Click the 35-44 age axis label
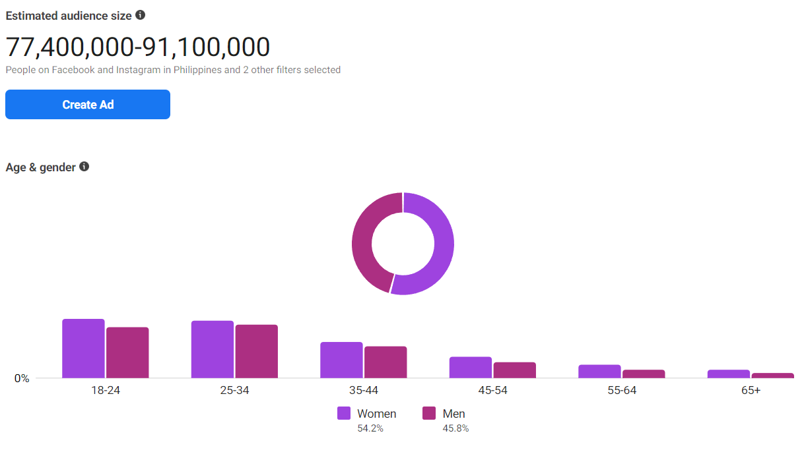 coord(364,390)
